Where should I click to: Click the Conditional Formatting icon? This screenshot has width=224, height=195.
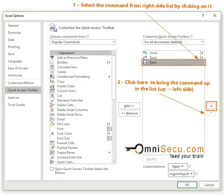52,77
